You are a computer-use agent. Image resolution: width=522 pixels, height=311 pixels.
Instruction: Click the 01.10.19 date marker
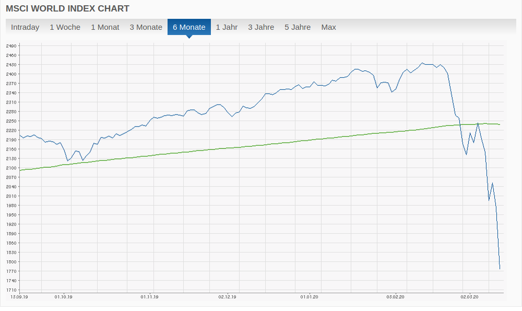[x=63, y=297]
